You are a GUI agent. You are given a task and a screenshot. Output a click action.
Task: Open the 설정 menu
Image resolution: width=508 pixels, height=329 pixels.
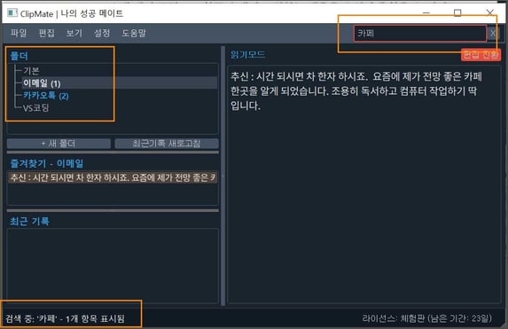pyautogui.click(x=102, y=33)
